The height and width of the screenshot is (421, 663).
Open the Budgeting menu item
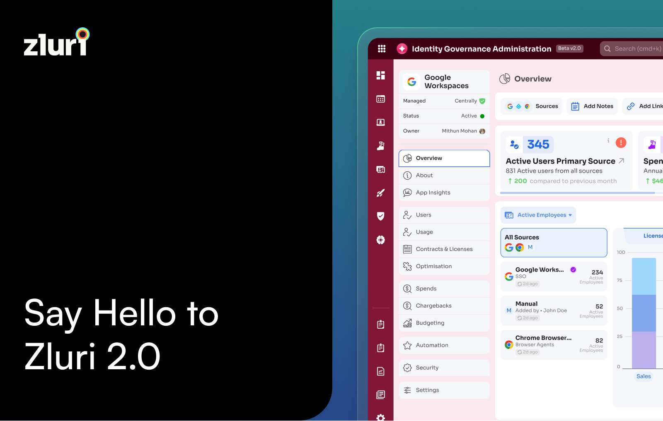[x=444, y=323]
